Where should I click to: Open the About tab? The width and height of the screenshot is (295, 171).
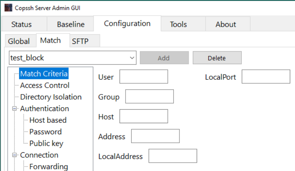coord(225,24)
